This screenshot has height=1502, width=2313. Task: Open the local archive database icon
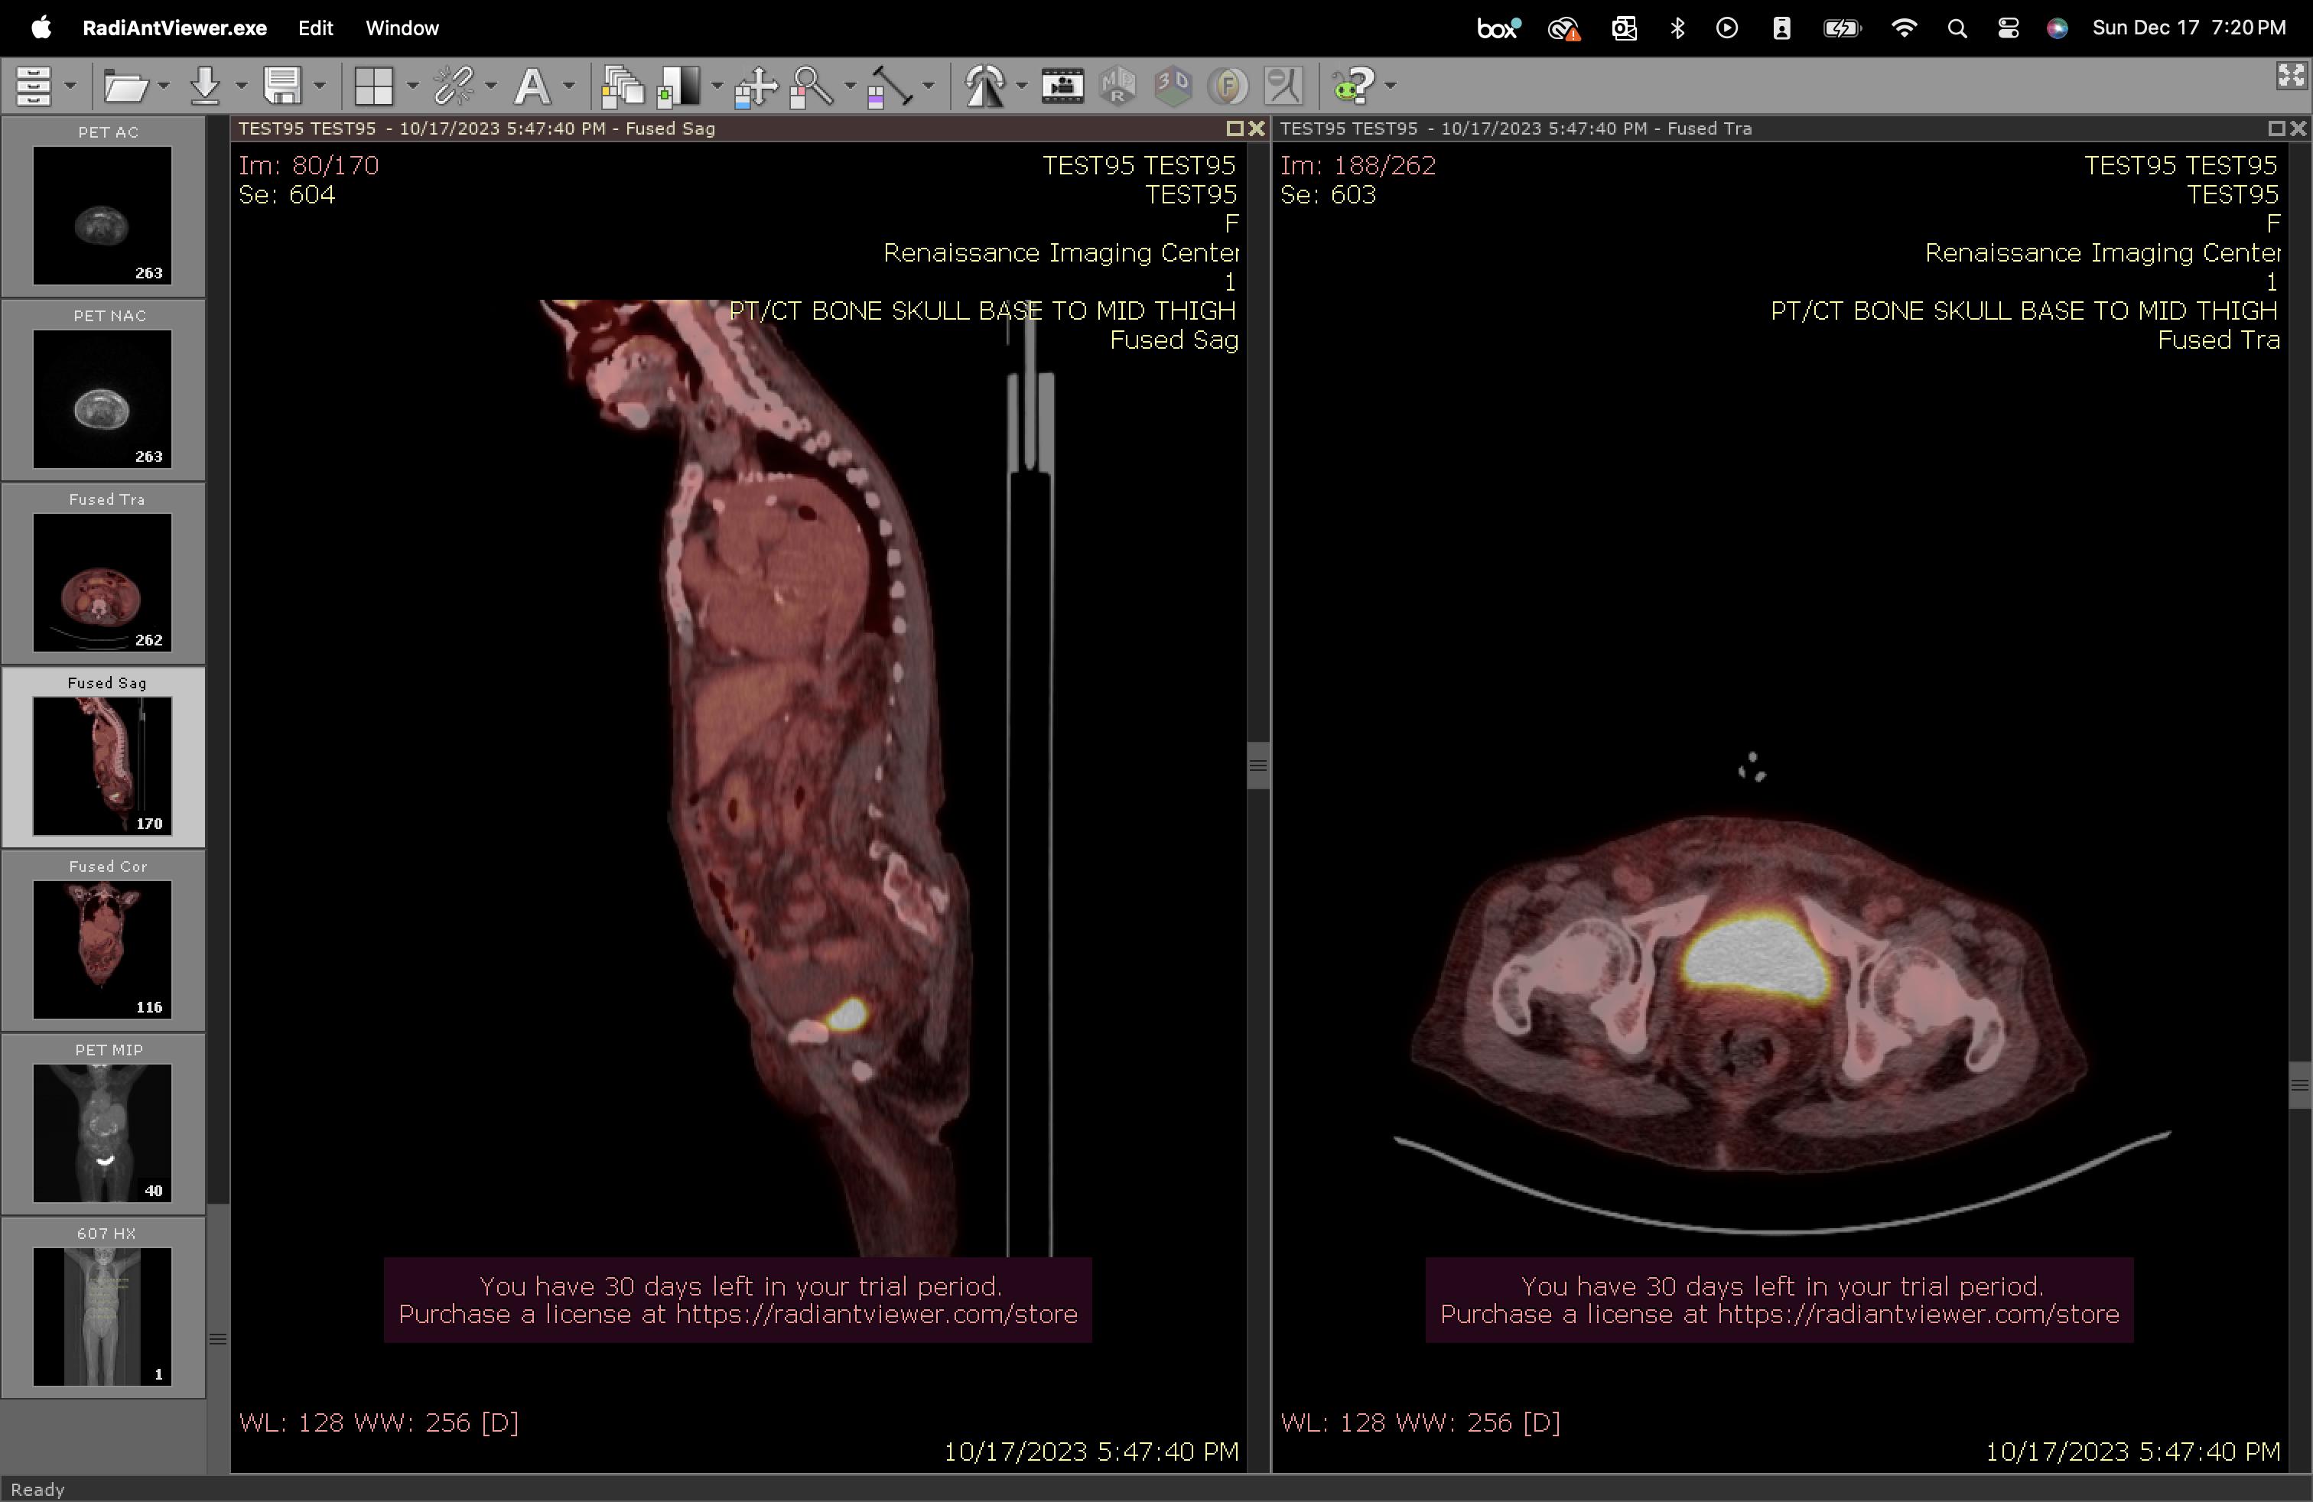coord(33,86)
